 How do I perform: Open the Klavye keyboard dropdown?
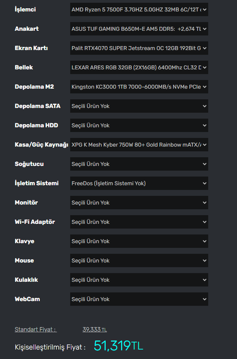point(139,241)
